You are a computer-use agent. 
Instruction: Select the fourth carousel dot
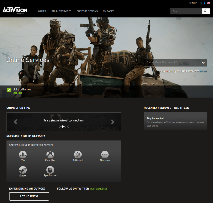tap(68, 127)
